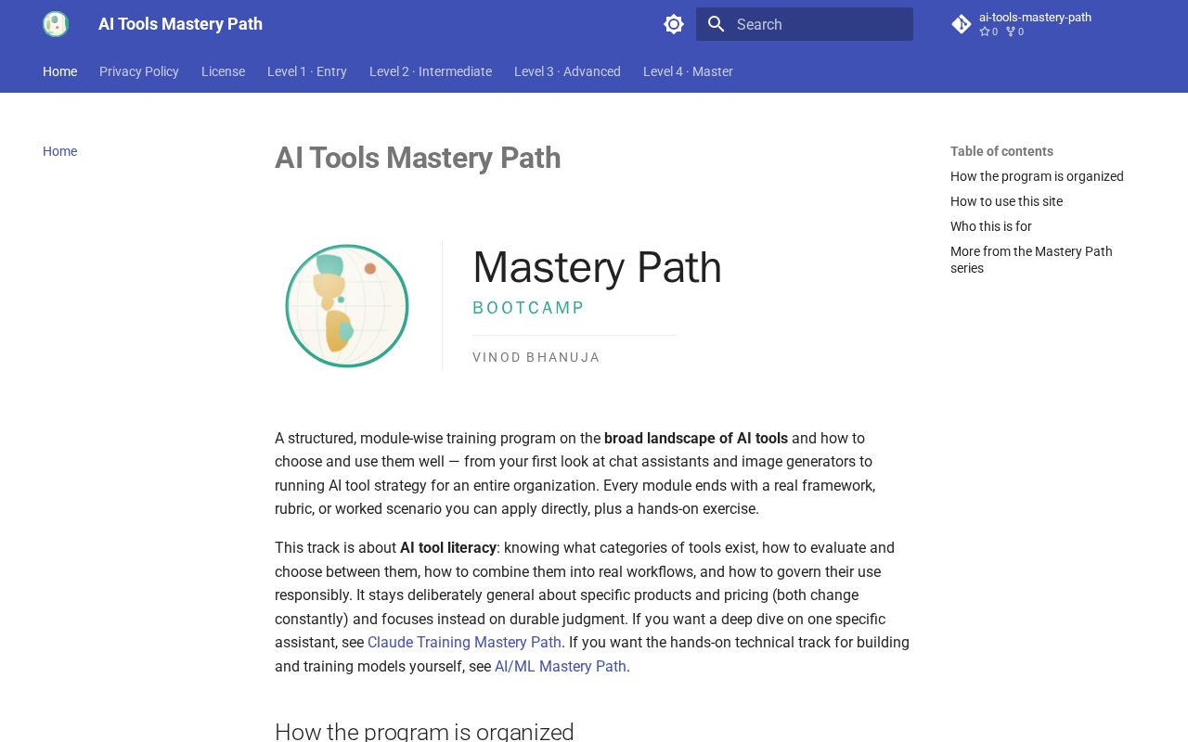
Task: Go to Level 2 · Intermediate tab
Action: (431, 71)
